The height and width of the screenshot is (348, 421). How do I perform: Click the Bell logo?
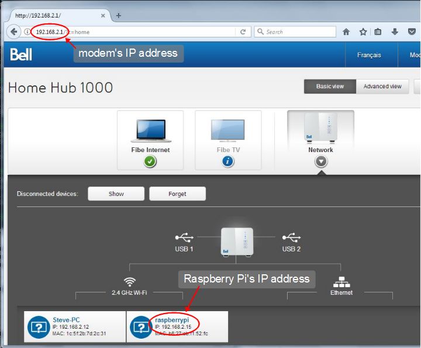(21, 54)
